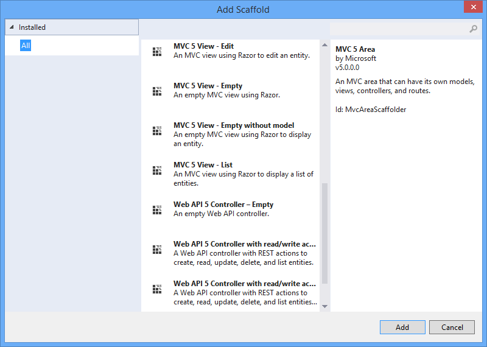Select the All category
The image size is (487, 347).
pyautogui.click(x=26, y=46)
